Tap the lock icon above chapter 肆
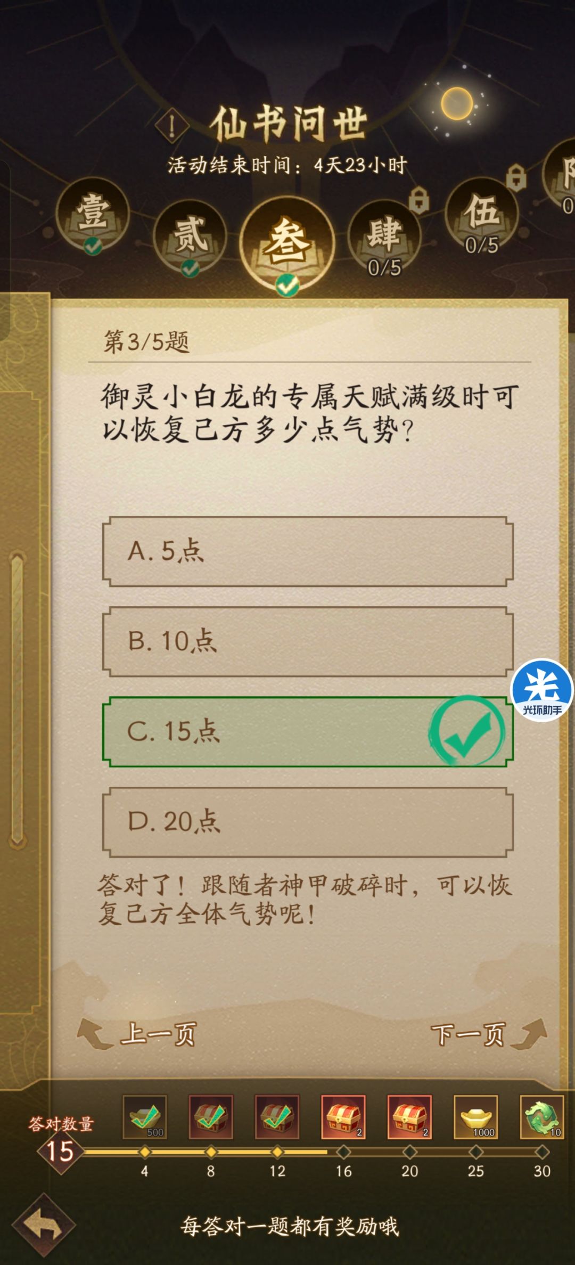This screenshot has height=1265, width=575. coord(419,198)
